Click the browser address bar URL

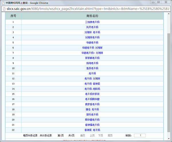(88, 9)
